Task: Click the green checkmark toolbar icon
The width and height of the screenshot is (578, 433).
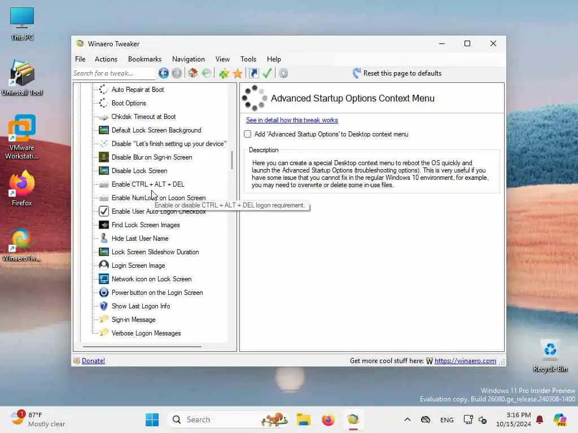Action: tap(267, 73)
